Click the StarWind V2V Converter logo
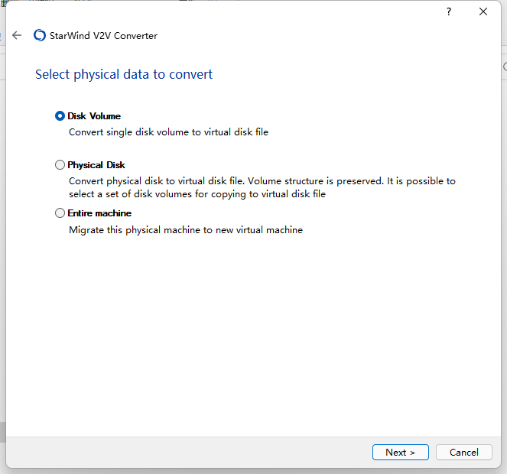Screen dimensions: 507x474 (x=40, y=35)
